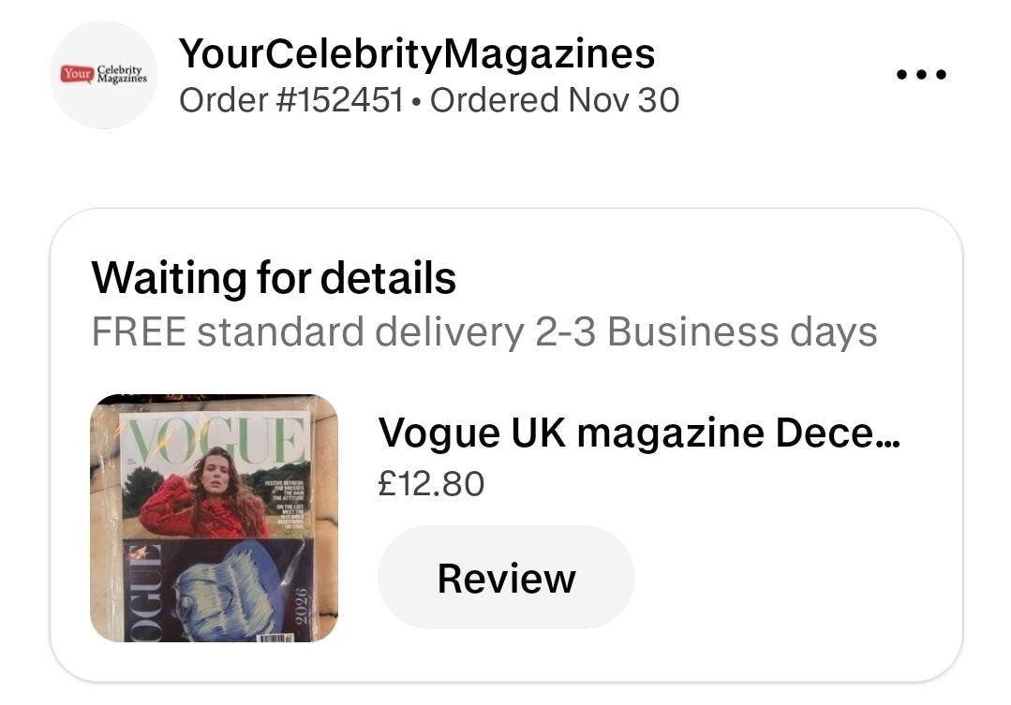Tap the "2-3 Business days" delivery estimate
This screenshot has height=705, width=1011.
[706, 331]
